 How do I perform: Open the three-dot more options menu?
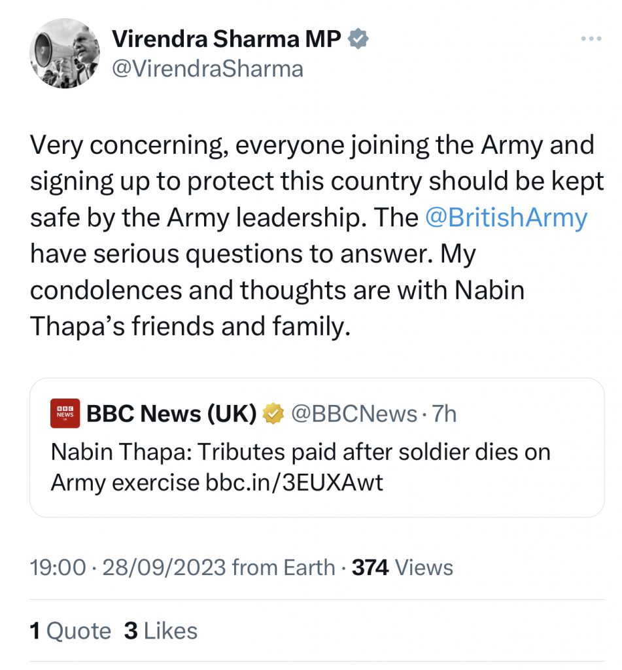coord(590,39)
